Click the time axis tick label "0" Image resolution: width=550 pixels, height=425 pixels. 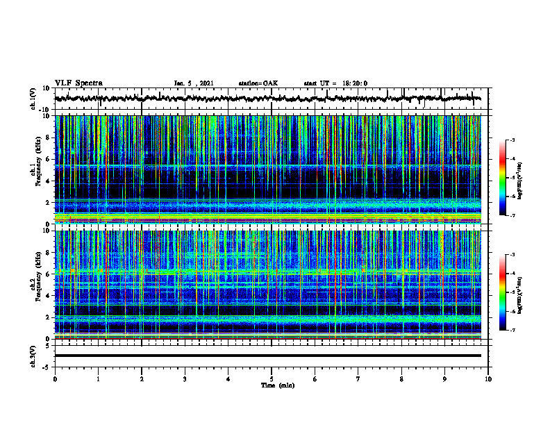click(x=55, y=379)
